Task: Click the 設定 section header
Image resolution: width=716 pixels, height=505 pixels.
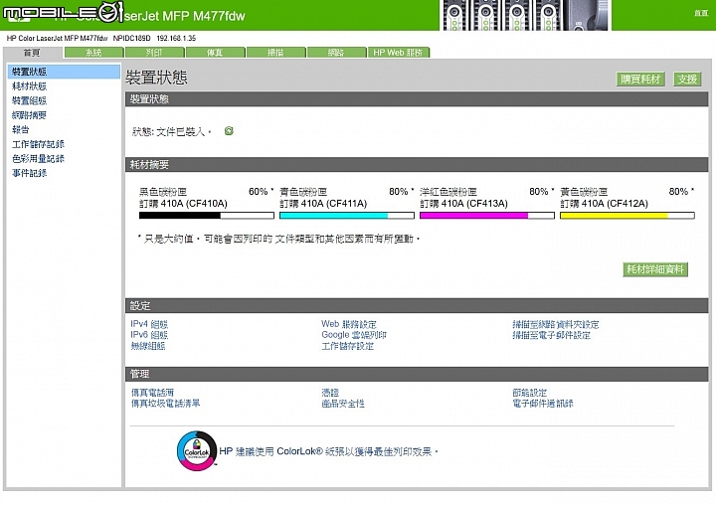Action: pyautogui.click(x=417, y=305)
